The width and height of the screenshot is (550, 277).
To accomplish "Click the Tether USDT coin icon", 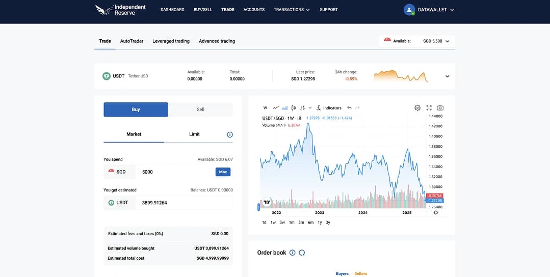I will point(107,76).
